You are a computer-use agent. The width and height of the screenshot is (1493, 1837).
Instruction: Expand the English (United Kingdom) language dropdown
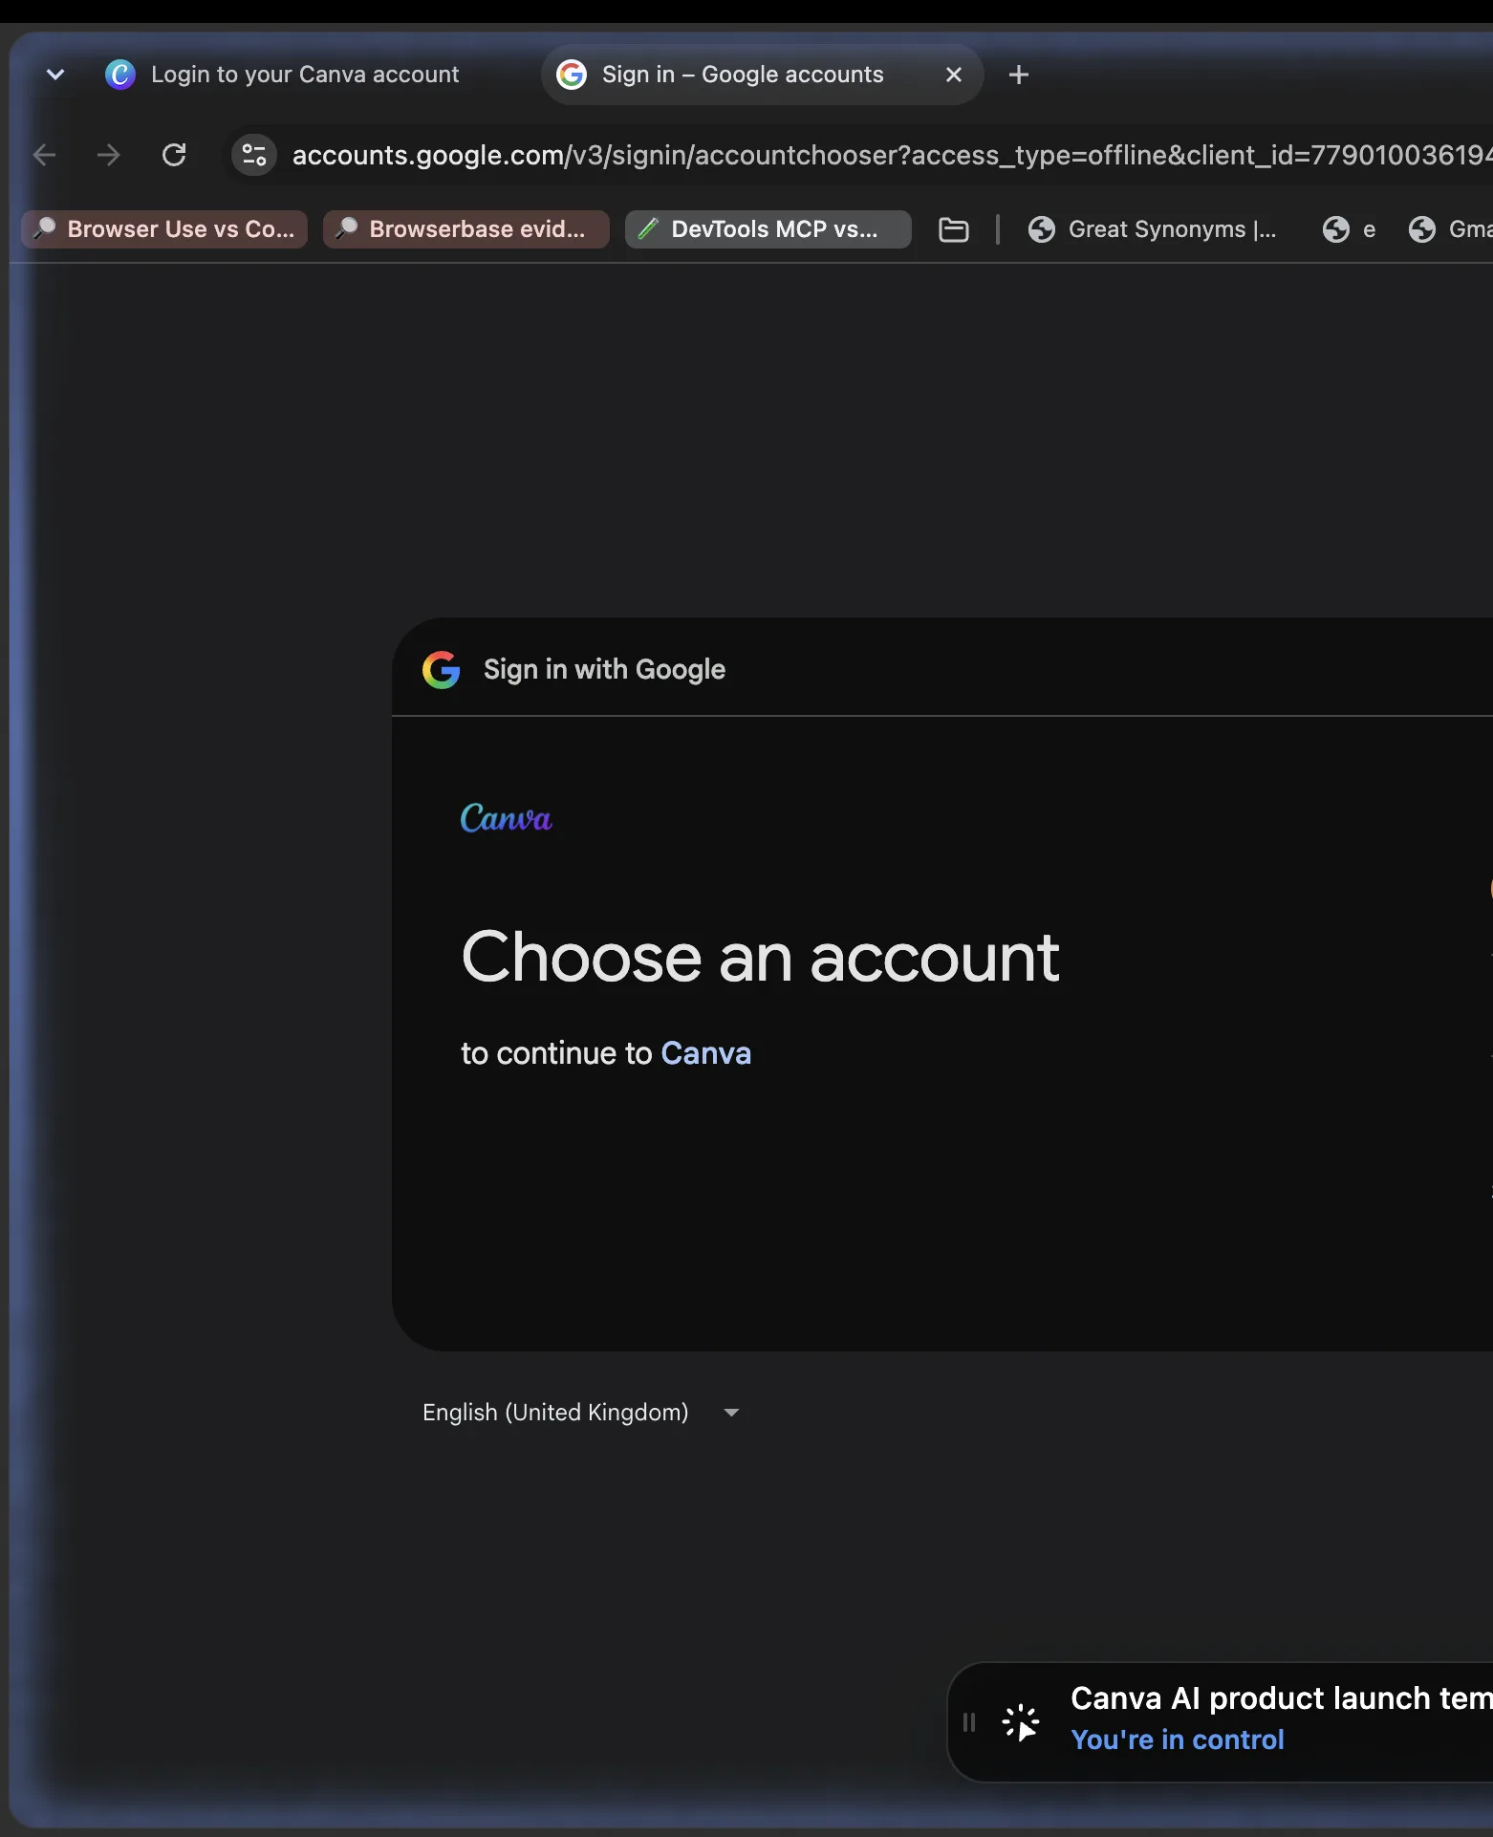(581, 1413)
